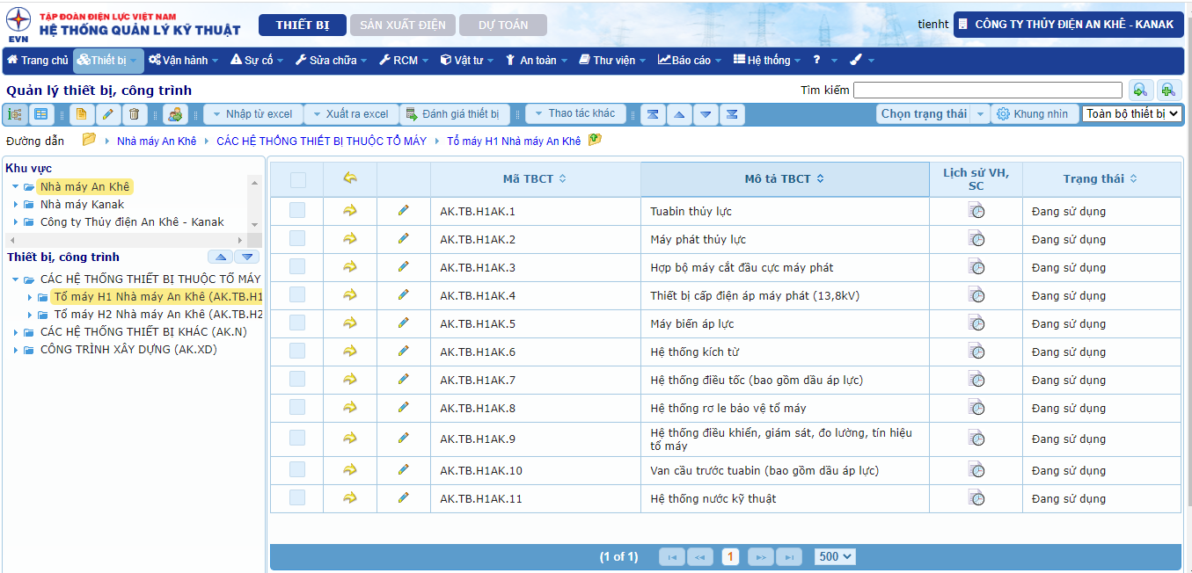Click into the Tìm kiếm search field

[x=987, y=90]
